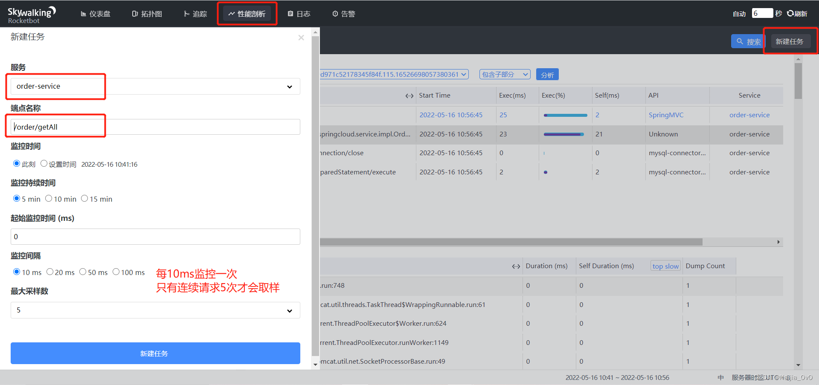Open the 仪表盘 dashboard tab
This screenshot has height=385, width=819.
click(x=96, y=14)
